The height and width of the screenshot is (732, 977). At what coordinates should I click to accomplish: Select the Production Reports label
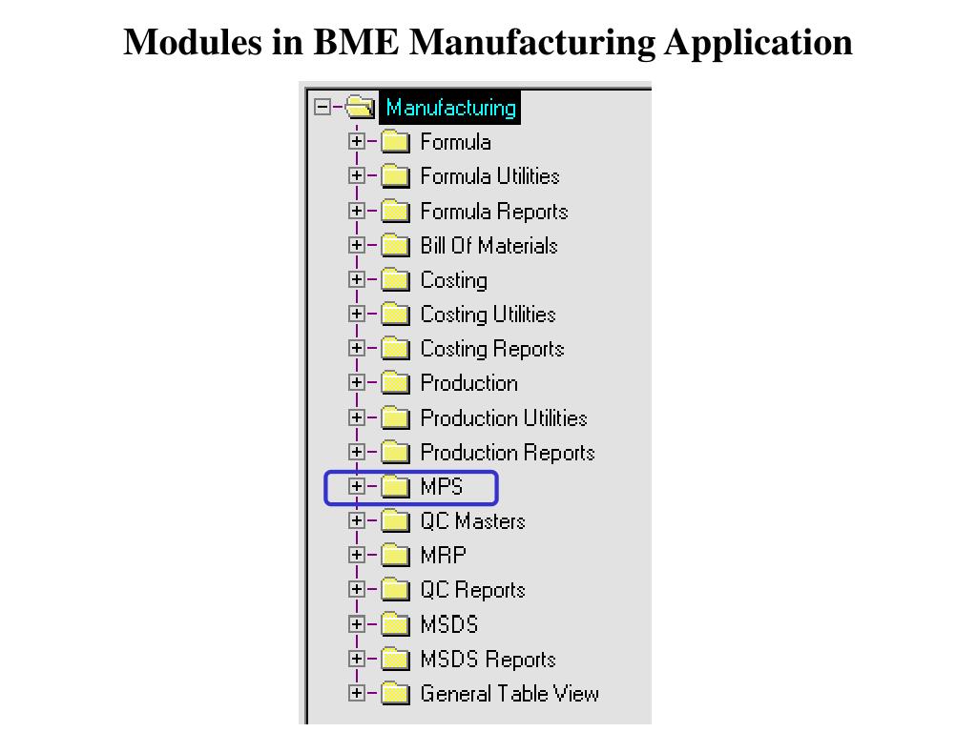tap(508, 453)
